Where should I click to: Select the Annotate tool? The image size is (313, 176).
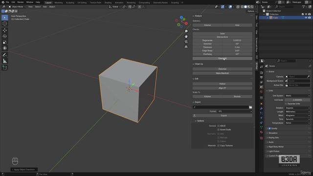[x=5, y=55]
